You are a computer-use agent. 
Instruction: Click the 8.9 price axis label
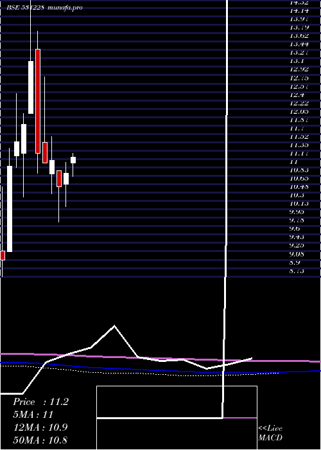click(295, 262)
